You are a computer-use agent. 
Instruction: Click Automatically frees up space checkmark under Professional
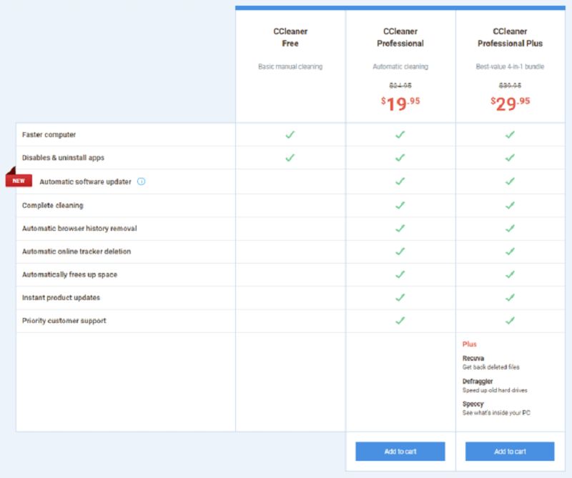400,274
